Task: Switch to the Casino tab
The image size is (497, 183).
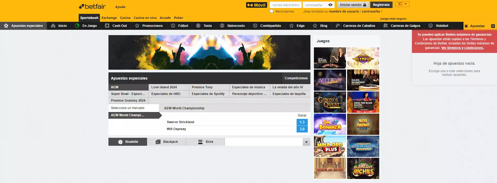Action: [125, 18]
